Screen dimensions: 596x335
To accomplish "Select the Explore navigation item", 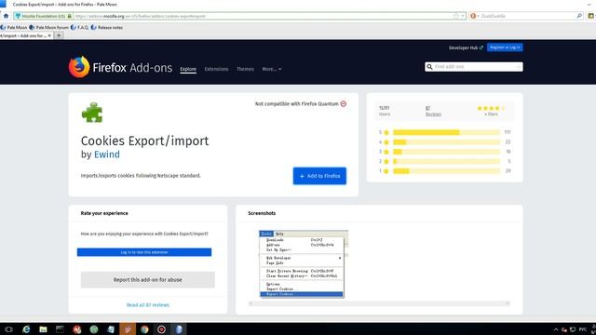I will (188, 69).
